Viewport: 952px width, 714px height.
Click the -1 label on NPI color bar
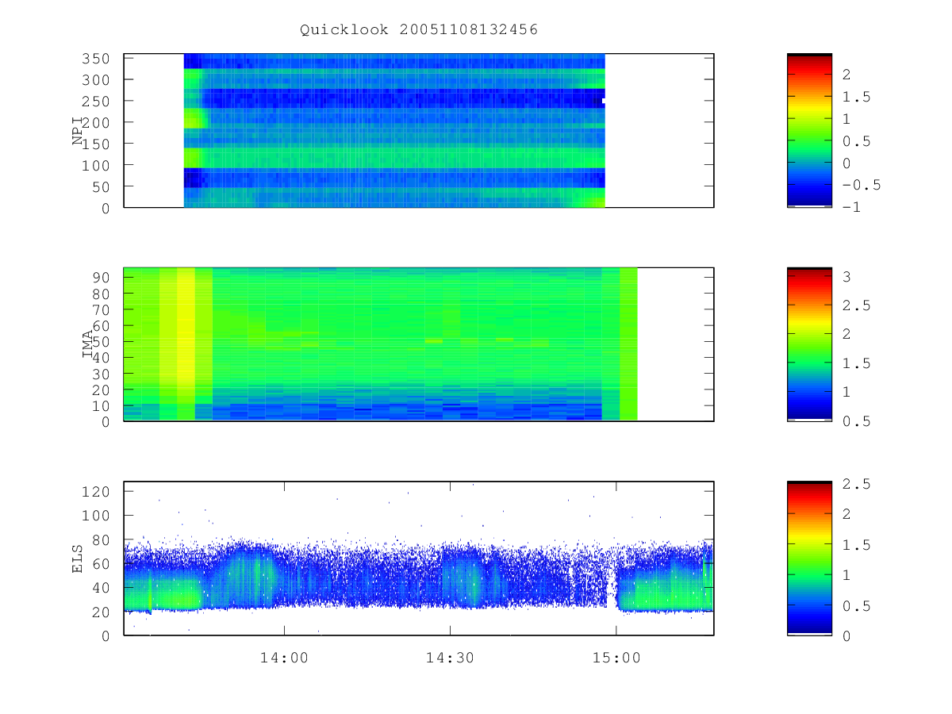coord(854,208)
